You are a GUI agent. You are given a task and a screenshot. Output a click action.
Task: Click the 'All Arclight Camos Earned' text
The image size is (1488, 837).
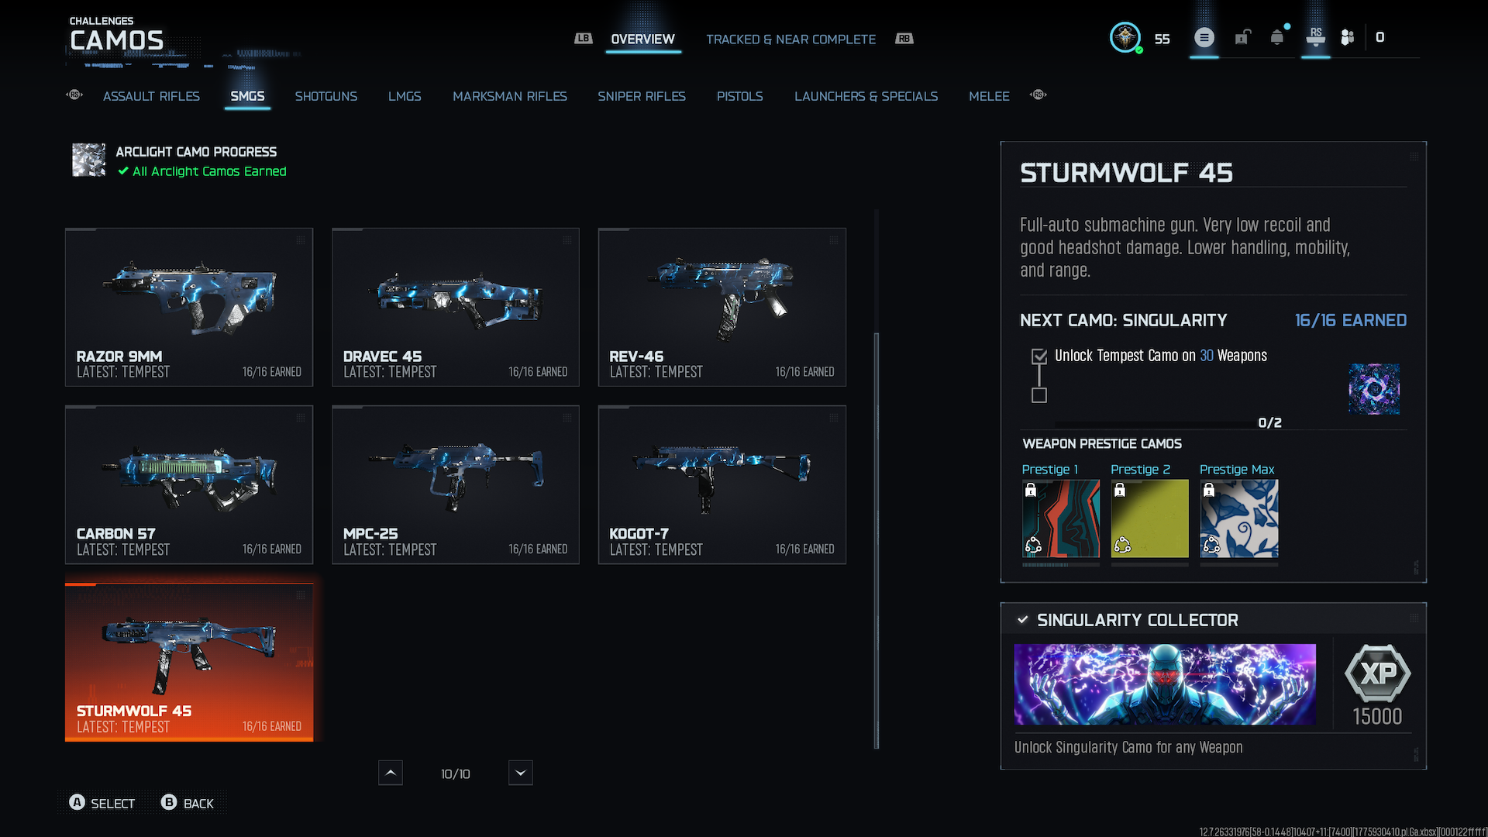tap(209, 171)
